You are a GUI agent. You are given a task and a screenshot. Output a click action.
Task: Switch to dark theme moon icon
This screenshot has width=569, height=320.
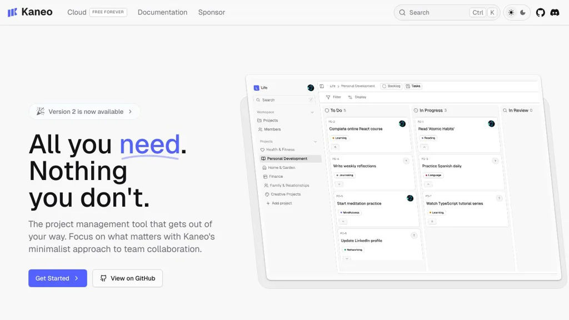523,13
